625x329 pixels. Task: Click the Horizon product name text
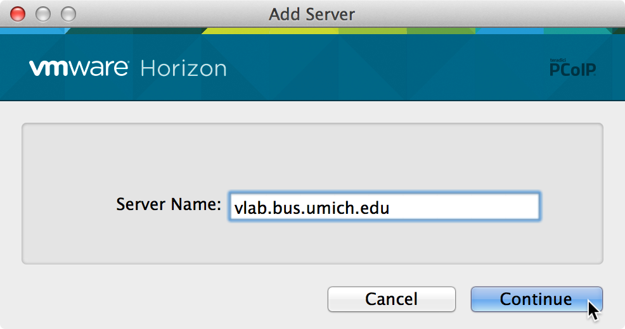click(183, 68)
